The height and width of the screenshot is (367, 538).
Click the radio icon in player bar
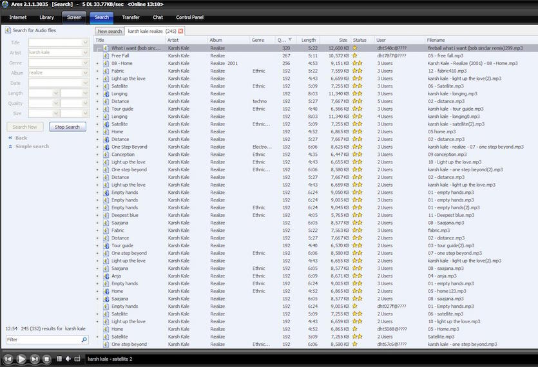coord(77,359)
